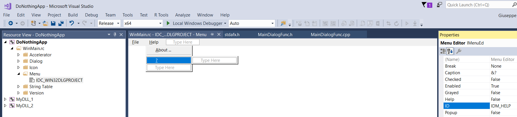Open Property Pages wrench icon
The image size is (517, 117).
[459, 51]
